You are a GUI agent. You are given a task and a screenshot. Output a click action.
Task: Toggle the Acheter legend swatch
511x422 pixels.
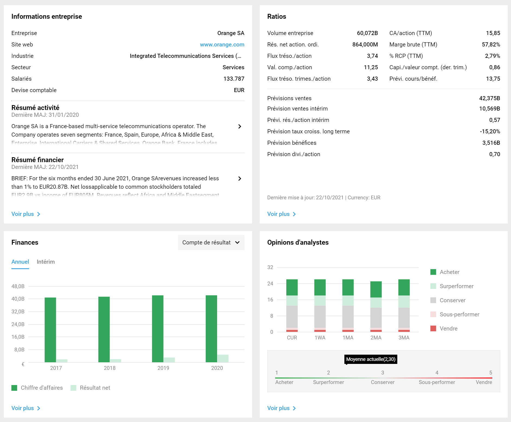[433, 272]
